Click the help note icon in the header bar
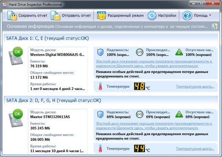Image resolution: width=222 pixels, height=157 pixels. 214,27
